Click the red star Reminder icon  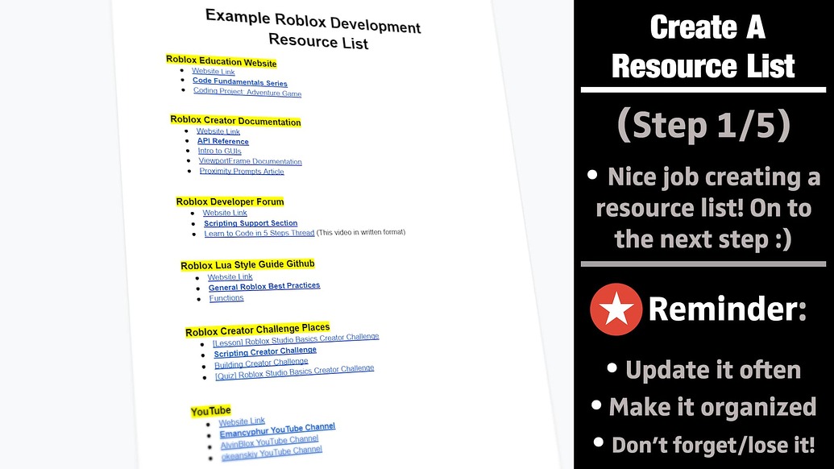click(615, 308)
